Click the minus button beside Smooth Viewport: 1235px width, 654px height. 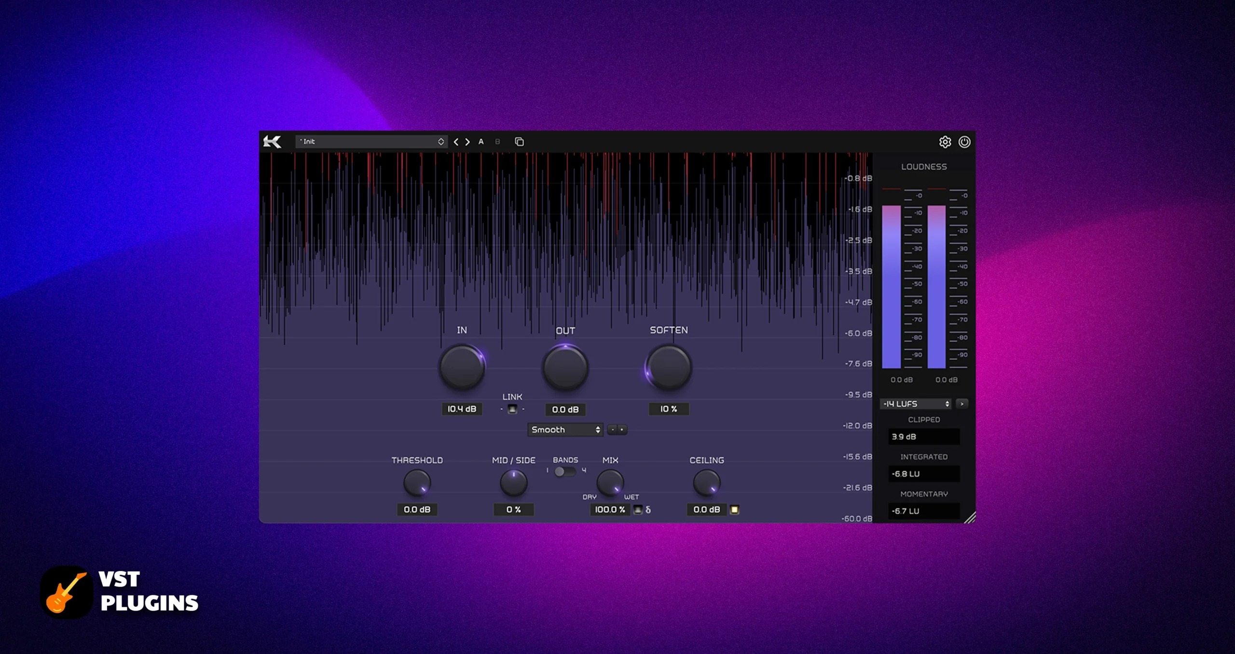[x=612, y=429]
